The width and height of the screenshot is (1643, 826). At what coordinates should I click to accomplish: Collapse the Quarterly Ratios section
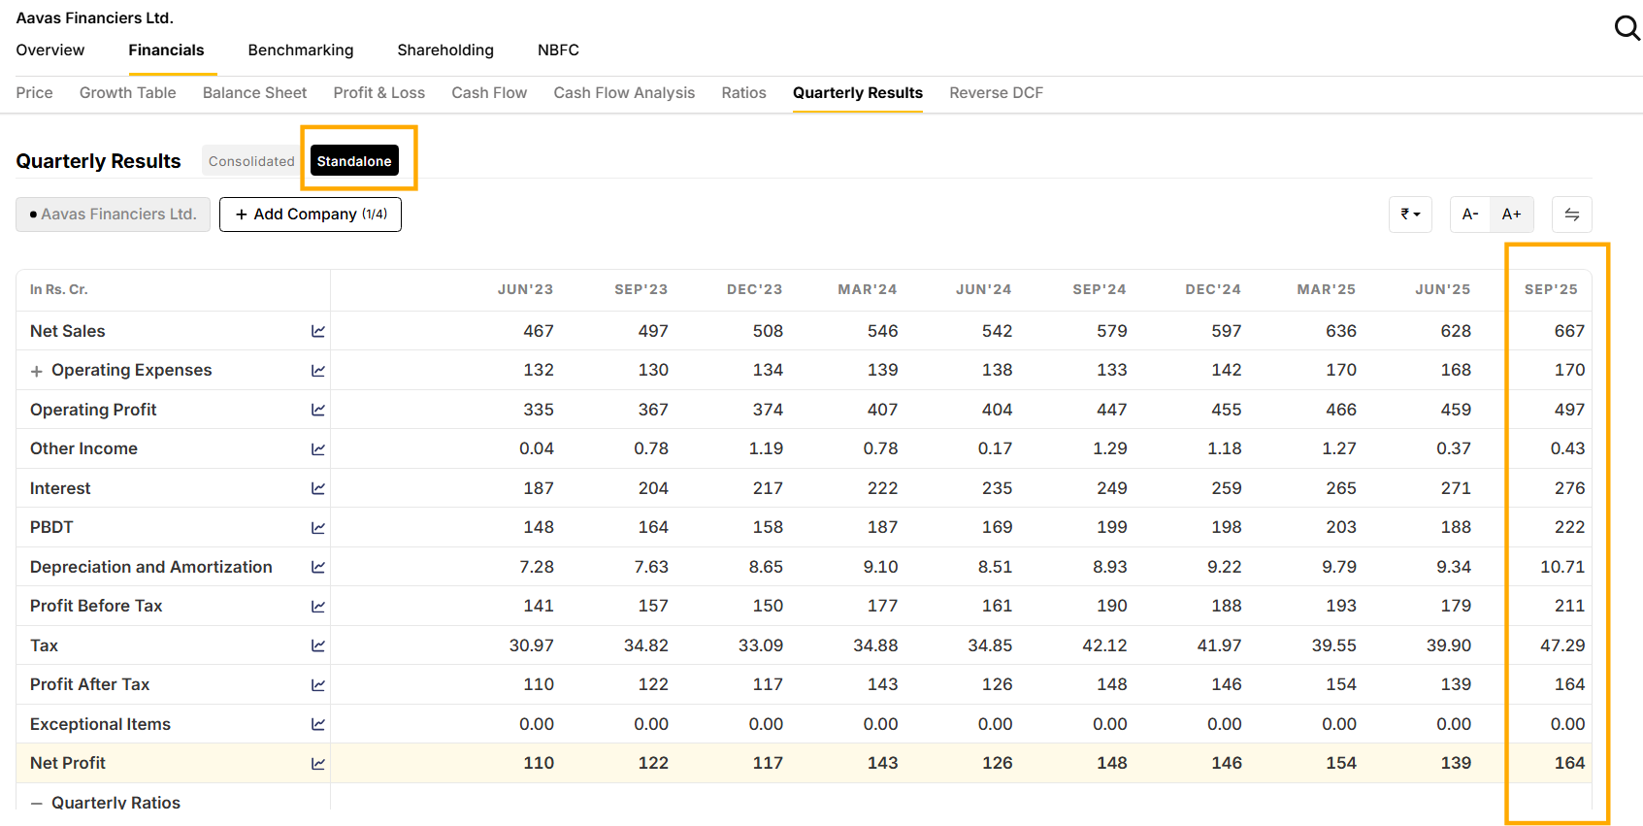37,804
